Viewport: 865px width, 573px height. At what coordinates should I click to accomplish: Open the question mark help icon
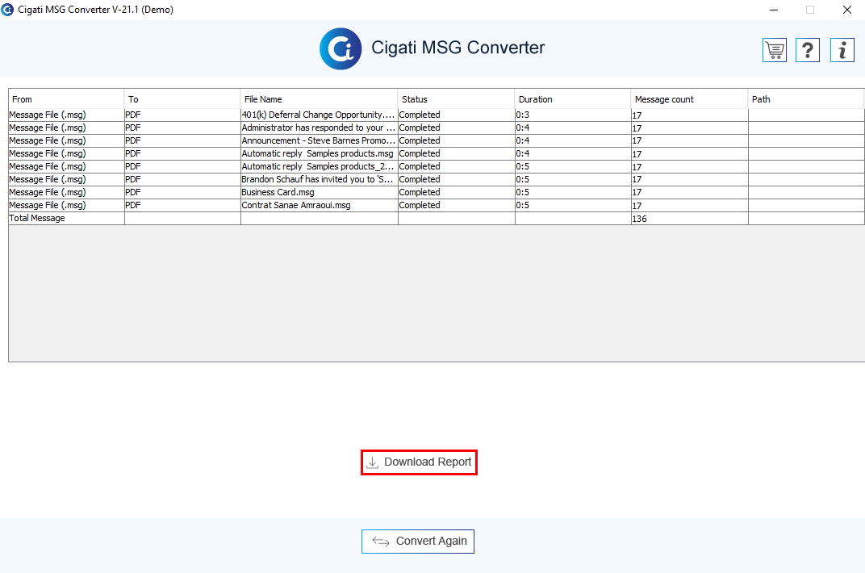808,50
